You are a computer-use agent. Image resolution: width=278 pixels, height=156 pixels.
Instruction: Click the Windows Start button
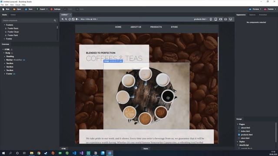pos(3,153)
